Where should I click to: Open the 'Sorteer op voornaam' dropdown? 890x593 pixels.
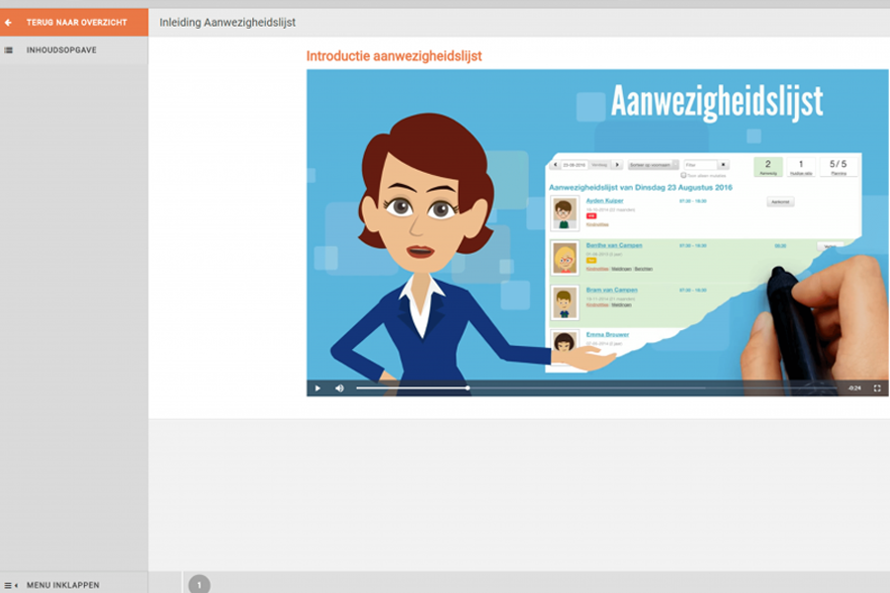coord(654,165)
